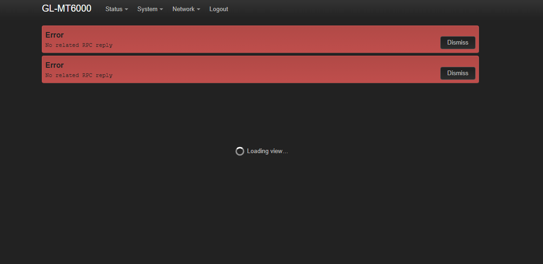
Task: Log out using the Logout link
Action: [x=219, y=9]
